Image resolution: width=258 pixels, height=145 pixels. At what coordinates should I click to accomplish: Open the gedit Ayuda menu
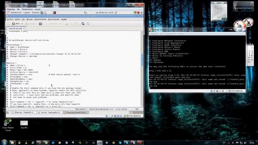point(64,19)
